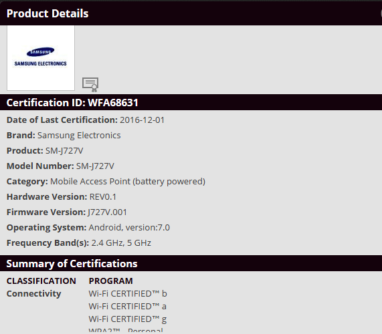Click the Samsung Electronics logo thumbnail

(41, 58)
